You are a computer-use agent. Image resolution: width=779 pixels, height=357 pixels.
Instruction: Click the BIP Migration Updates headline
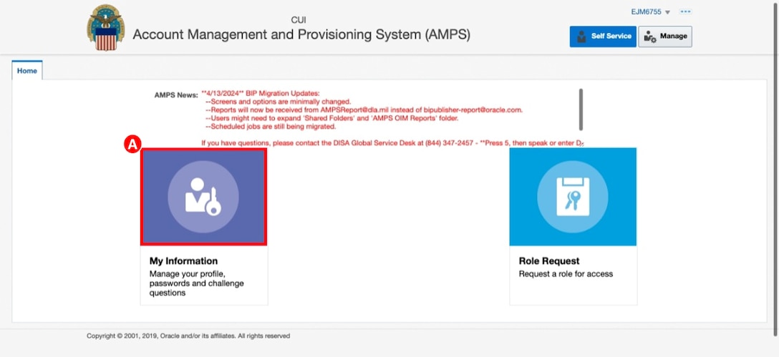[x=261, y=93]
